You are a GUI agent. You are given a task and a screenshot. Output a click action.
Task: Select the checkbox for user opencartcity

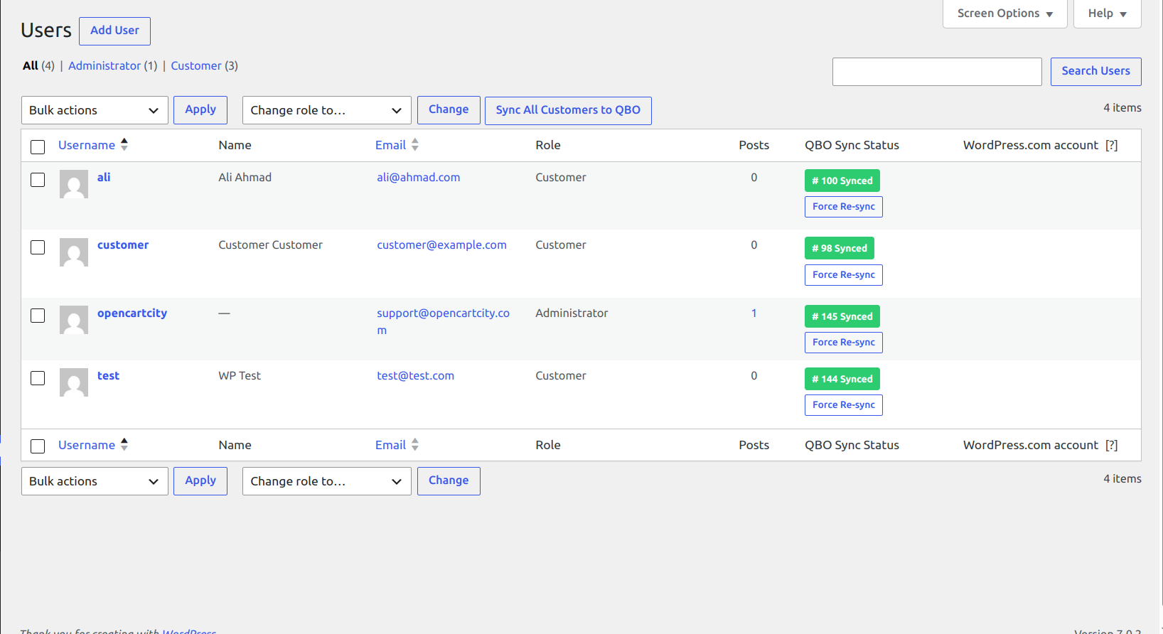click(38, 316)
